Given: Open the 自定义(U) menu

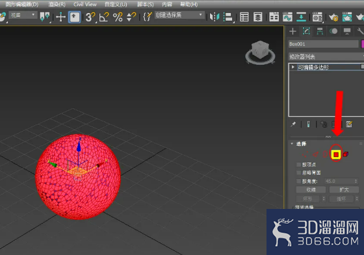Looking at the screenshot, I should 116,5.
